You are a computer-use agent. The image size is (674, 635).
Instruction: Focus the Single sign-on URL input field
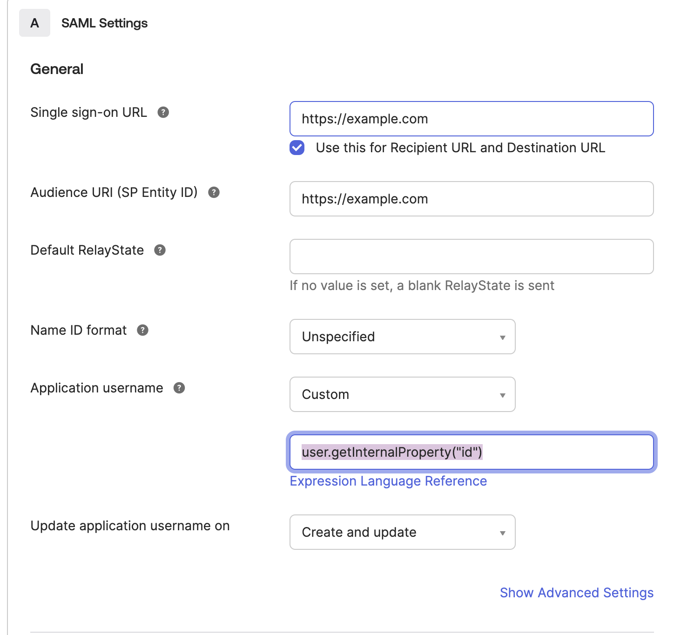tap(471, 119)
